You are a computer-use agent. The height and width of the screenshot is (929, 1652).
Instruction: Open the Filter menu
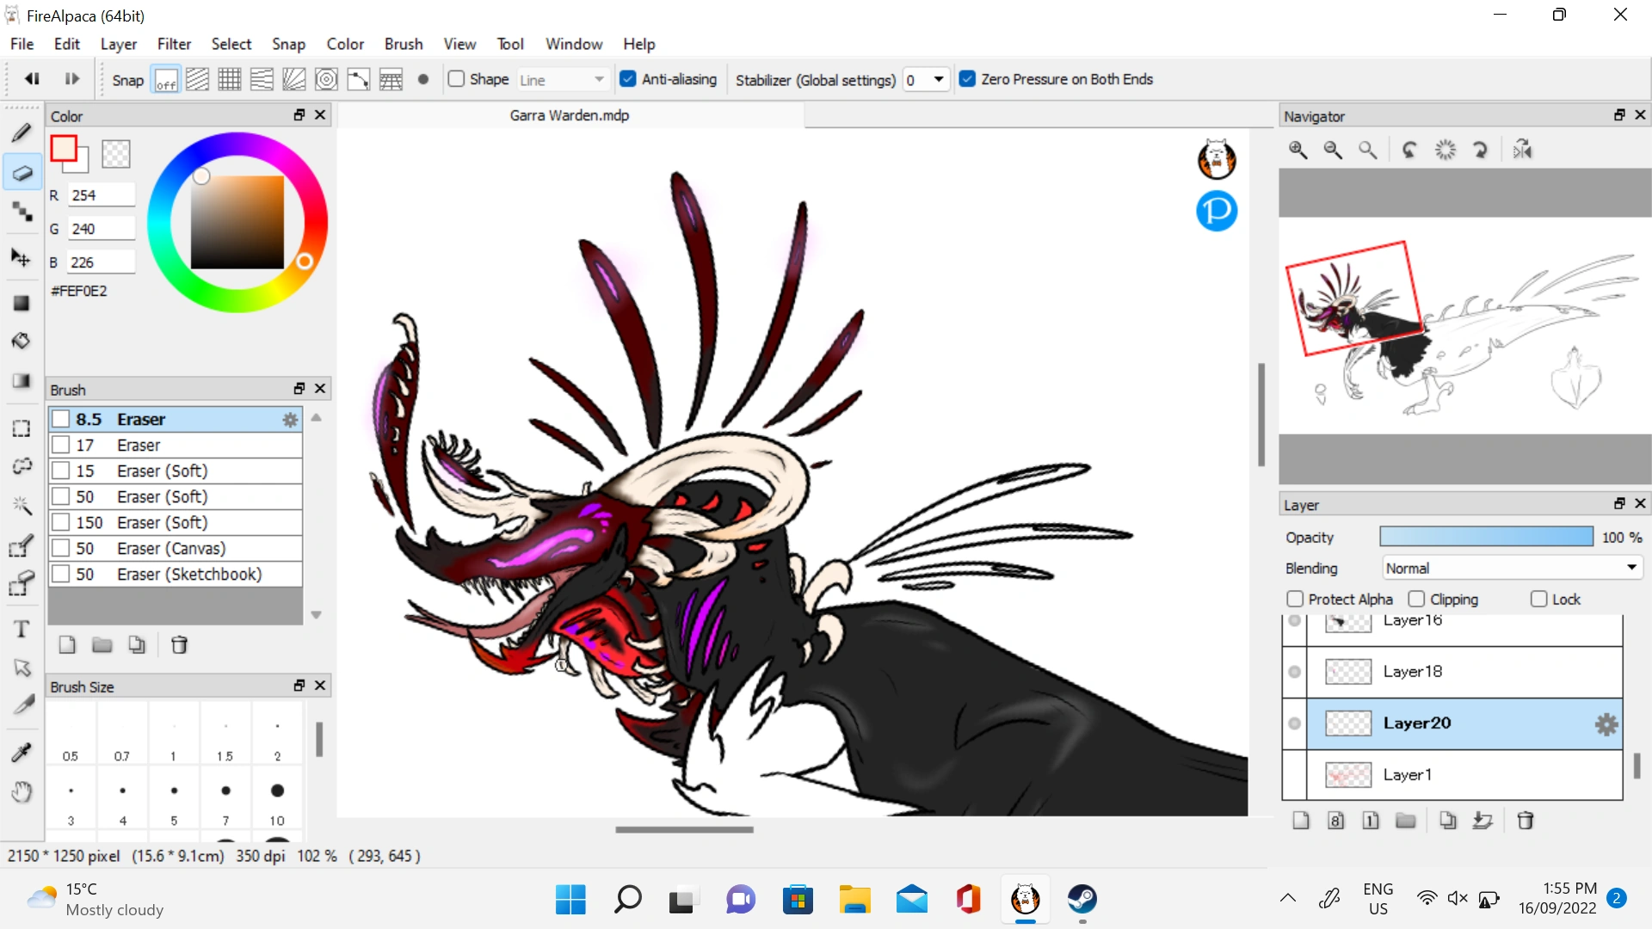[174, 44]
